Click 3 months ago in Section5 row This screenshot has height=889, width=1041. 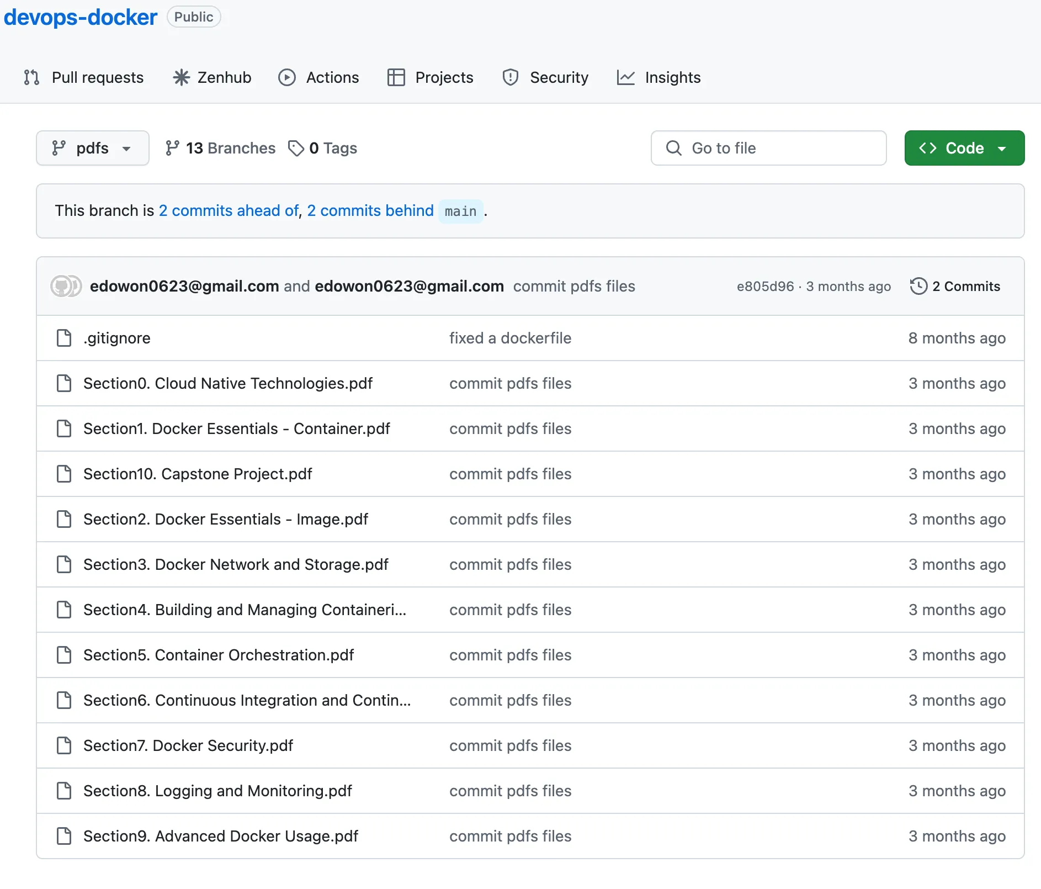tap(957, 655)
